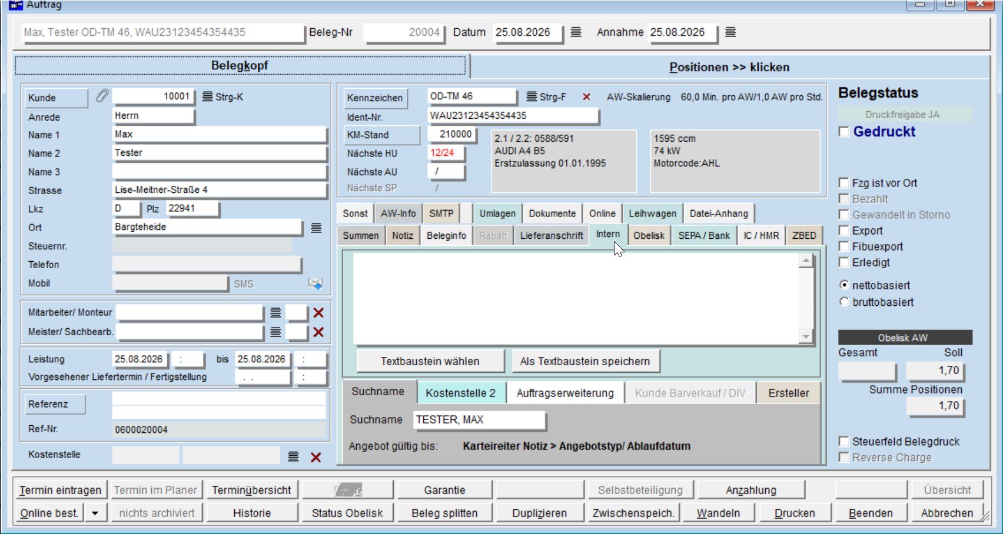This screenshot has width=1003, height=534.
Task: Click the Suchname input field
Action: (x=479, y=419)
